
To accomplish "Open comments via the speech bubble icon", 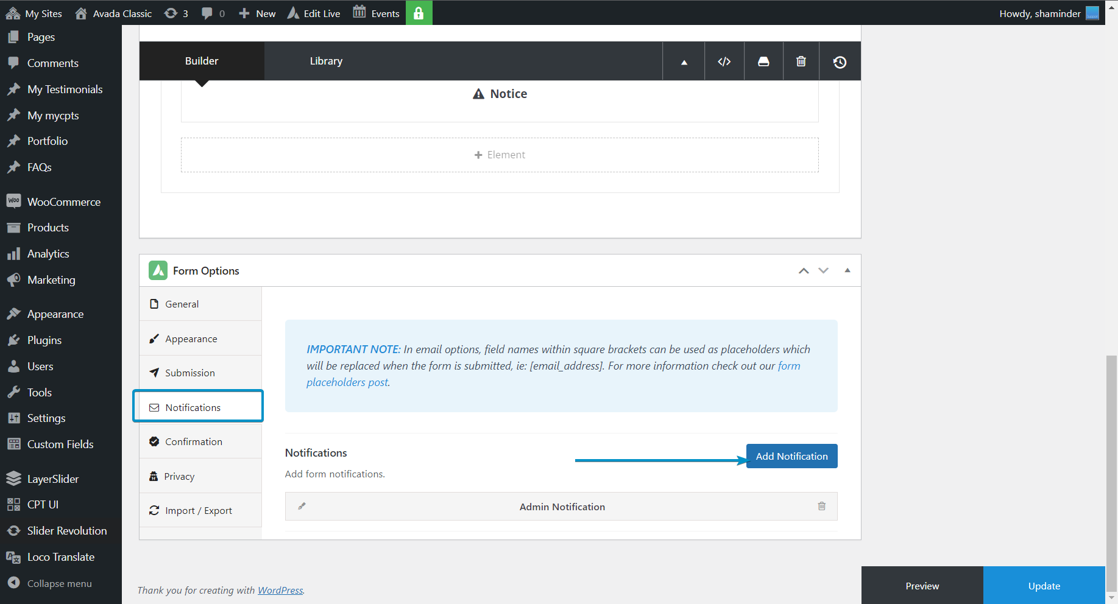I will pos(207,13).
